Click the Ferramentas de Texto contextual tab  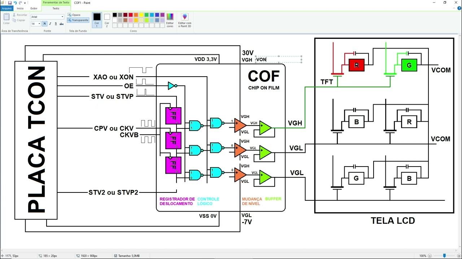pyautogui.click(x=56, y=3)
